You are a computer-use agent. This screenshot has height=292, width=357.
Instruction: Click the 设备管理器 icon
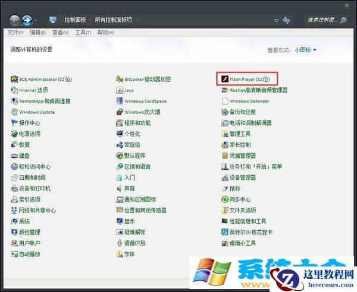coord(225,177)
